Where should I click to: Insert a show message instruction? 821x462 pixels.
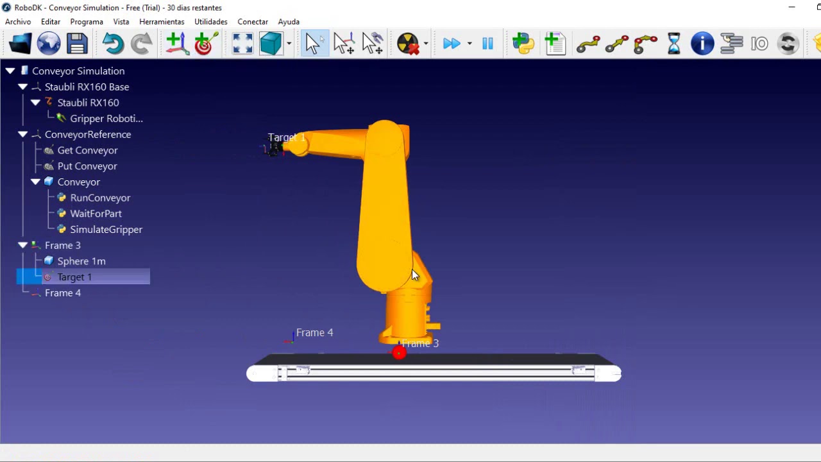pyautogui.click(x=702, y=44)
